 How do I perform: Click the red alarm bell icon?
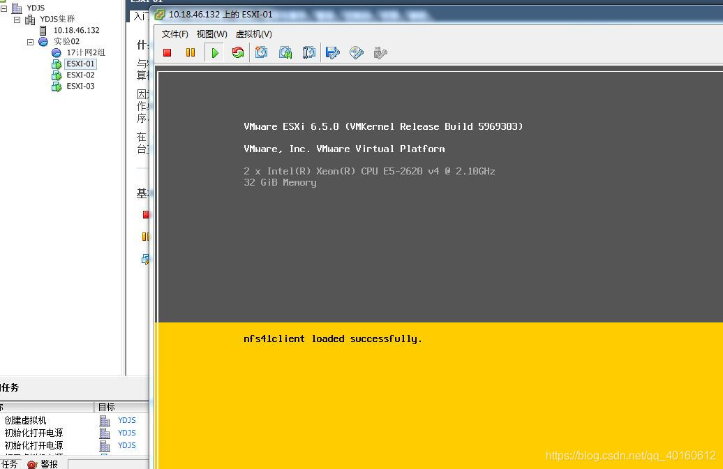tap(32, 464)
